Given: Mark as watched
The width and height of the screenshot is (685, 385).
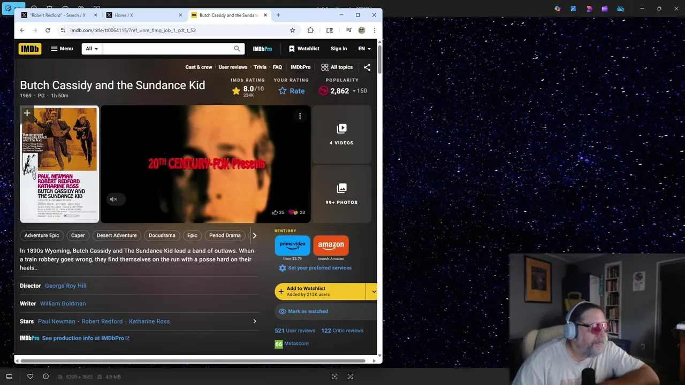Looking at the screenshot, I should pos(303,311).
